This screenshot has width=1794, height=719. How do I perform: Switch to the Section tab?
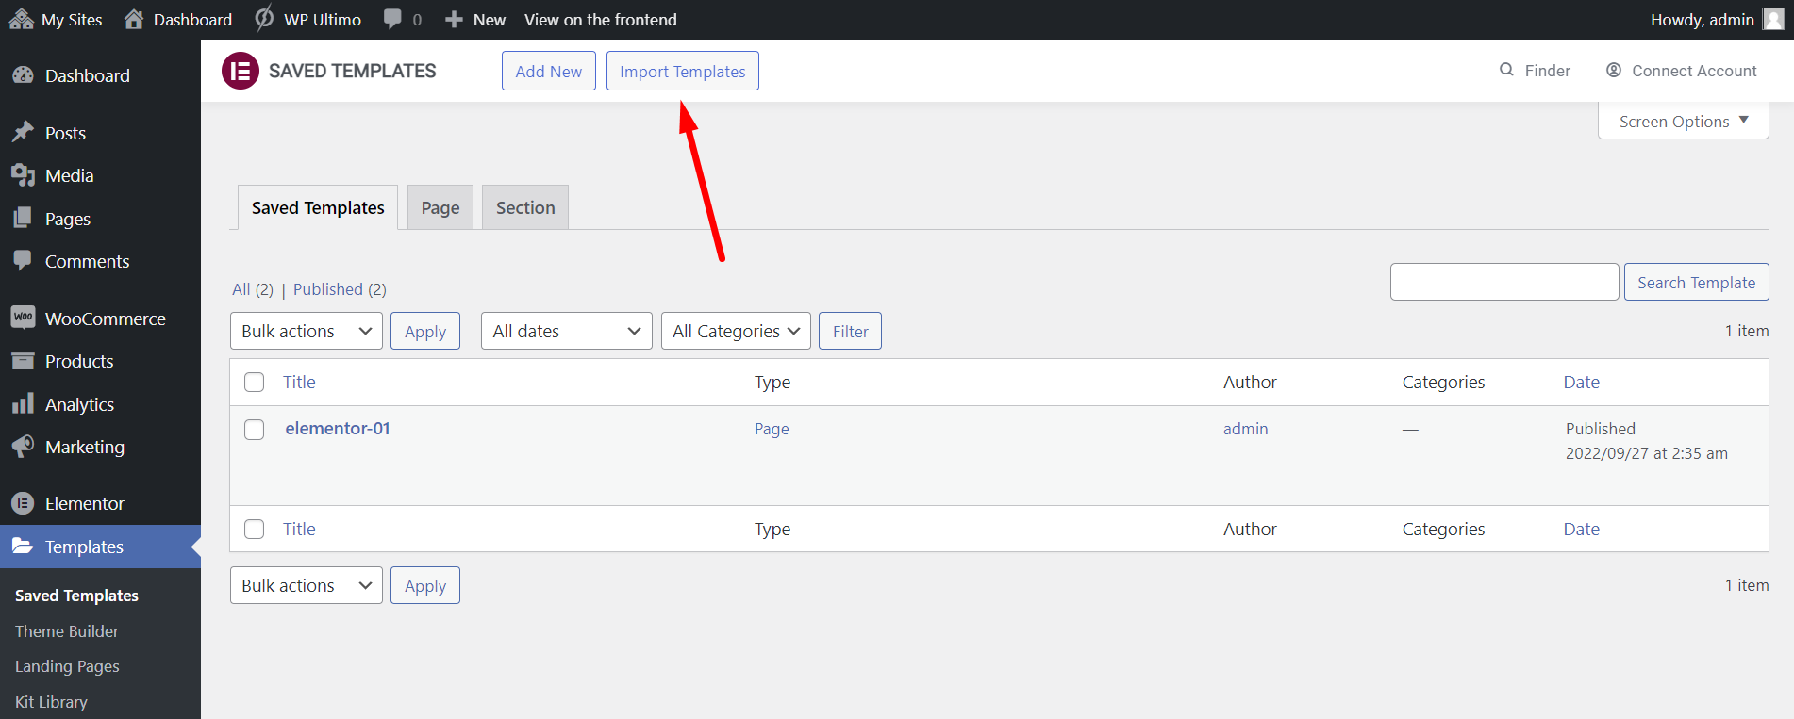(525, 207)
